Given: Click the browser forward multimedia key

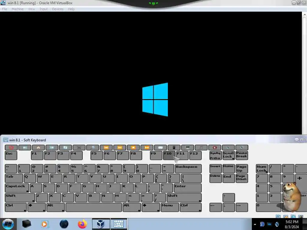Looking at the screenshot, I should click(x=52, y=147).
